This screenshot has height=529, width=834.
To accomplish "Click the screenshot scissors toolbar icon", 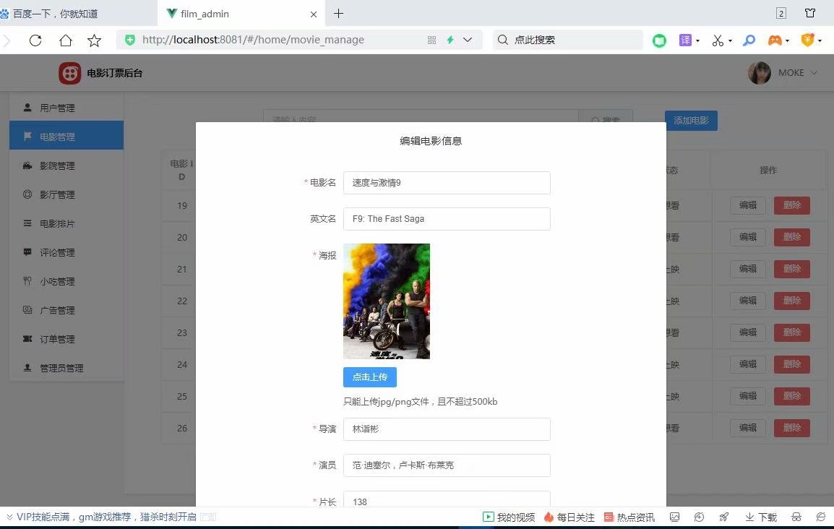I will click(717, 40).
